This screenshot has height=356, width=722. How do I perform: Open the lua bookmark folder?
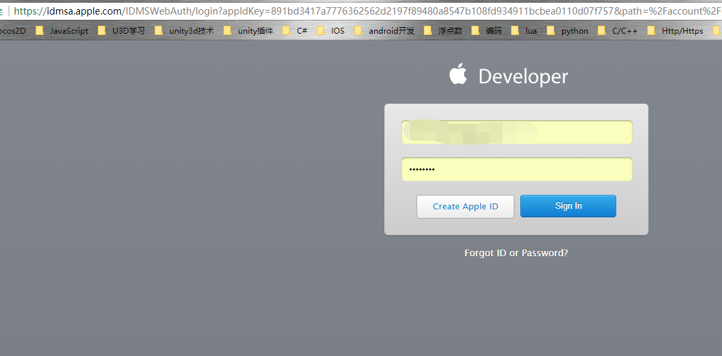pyautogui.click(x=524, y=31)
